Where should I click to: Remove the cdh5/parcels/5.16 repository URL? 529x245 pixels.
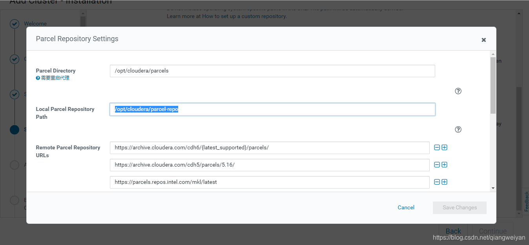437,165
